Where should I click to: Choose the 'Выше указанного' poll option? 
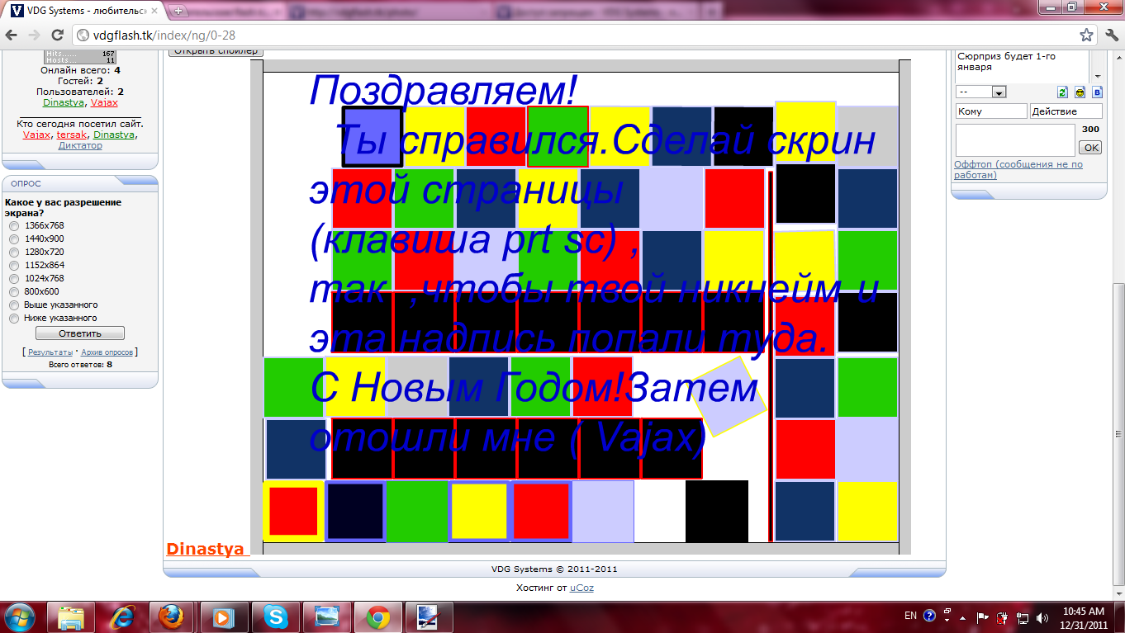pyautogui.click(x=13, y=305)
